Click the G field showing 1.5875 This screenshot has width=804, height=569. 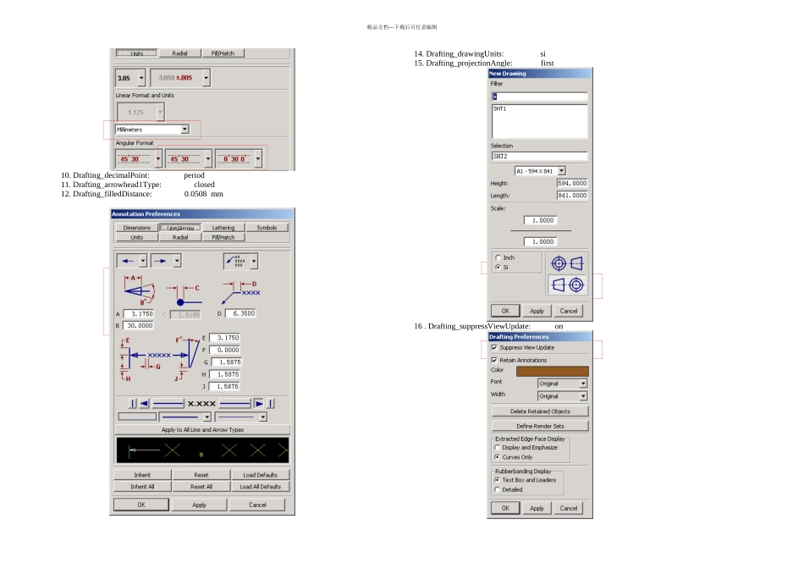tap(226, 362)
